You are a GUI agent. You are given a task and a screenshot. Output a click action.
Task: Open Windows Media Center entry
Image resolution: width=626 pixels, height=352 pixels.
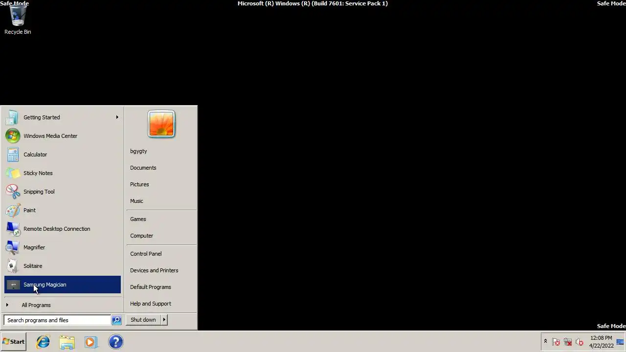coord(62,136)
